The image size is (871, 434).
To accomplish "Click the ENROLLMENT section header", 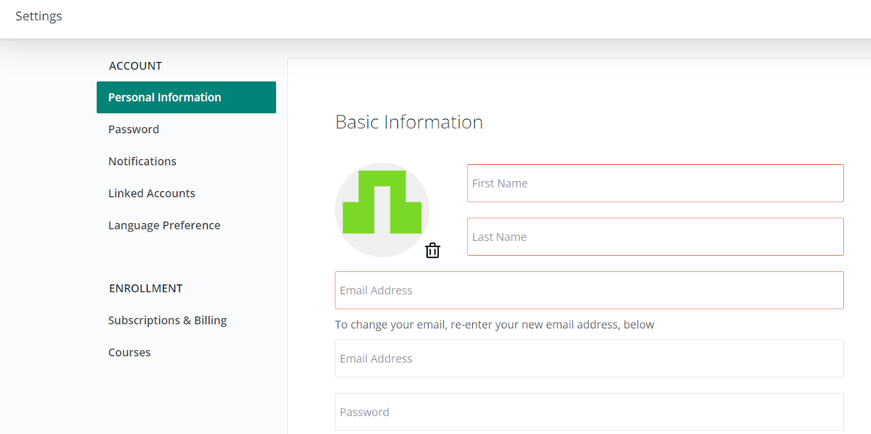I will [x=145, y=288].
